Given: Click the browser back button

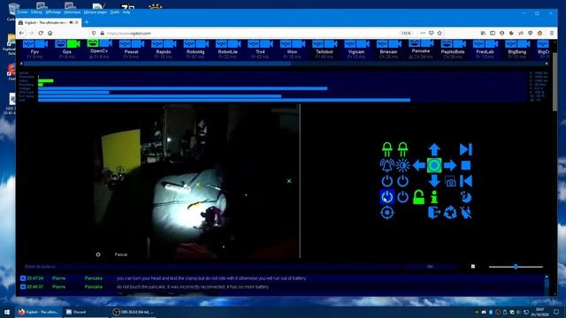Looking at the screenshot, I should click(x=21, y=34).
